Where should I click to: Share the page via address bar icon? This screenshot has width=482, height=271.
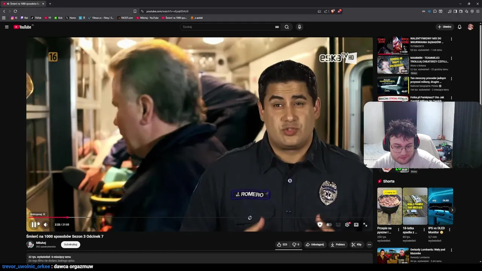pos(326,11)
